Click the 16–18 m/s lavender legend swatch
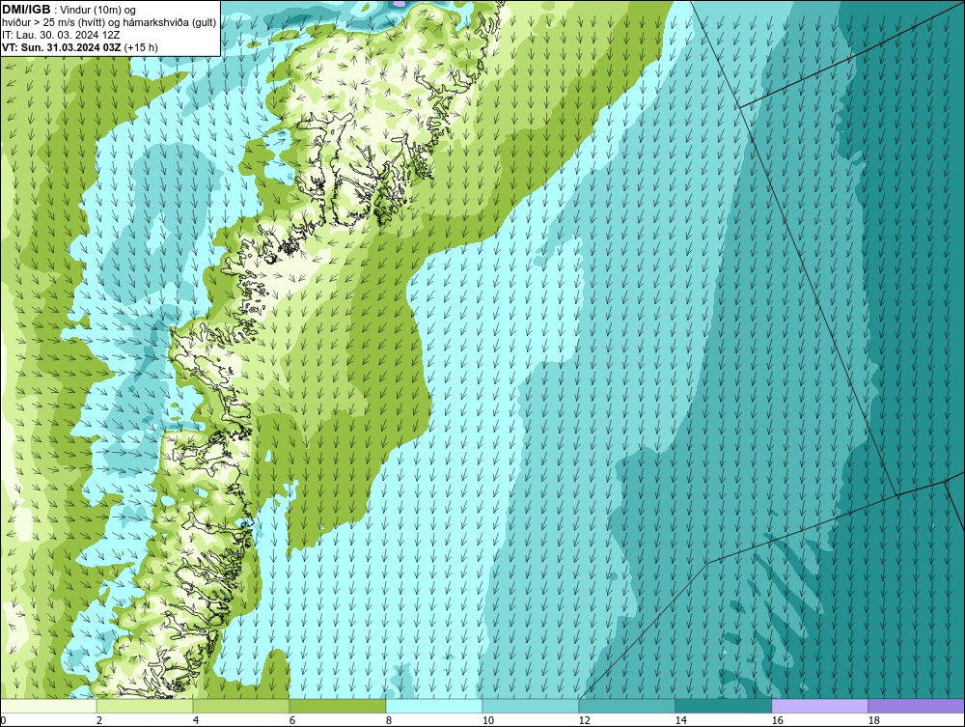The height and width of the screenshot is (727, 965). click(x=819, y=706)
